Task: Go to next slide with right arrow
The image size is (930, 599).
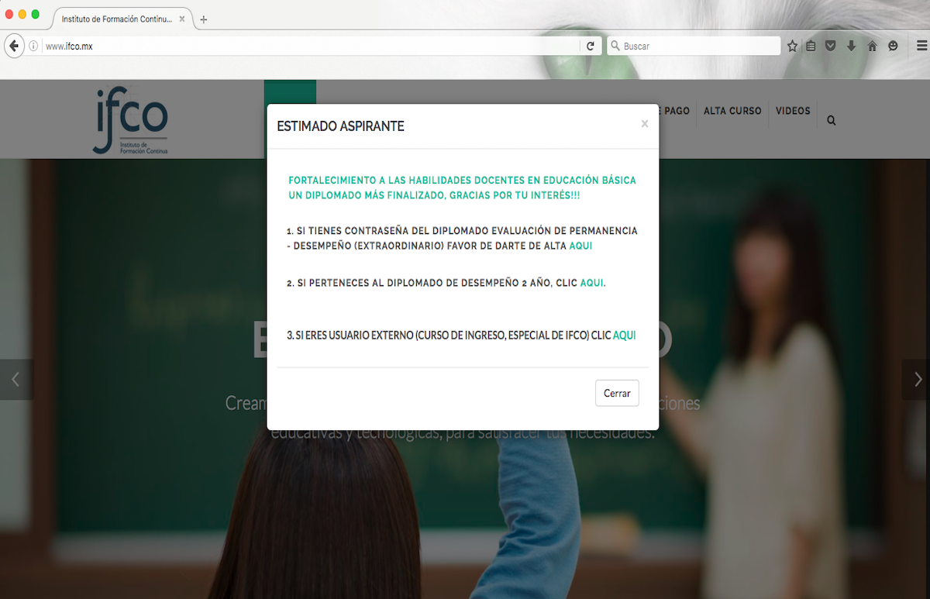Action: click(918, 380)
